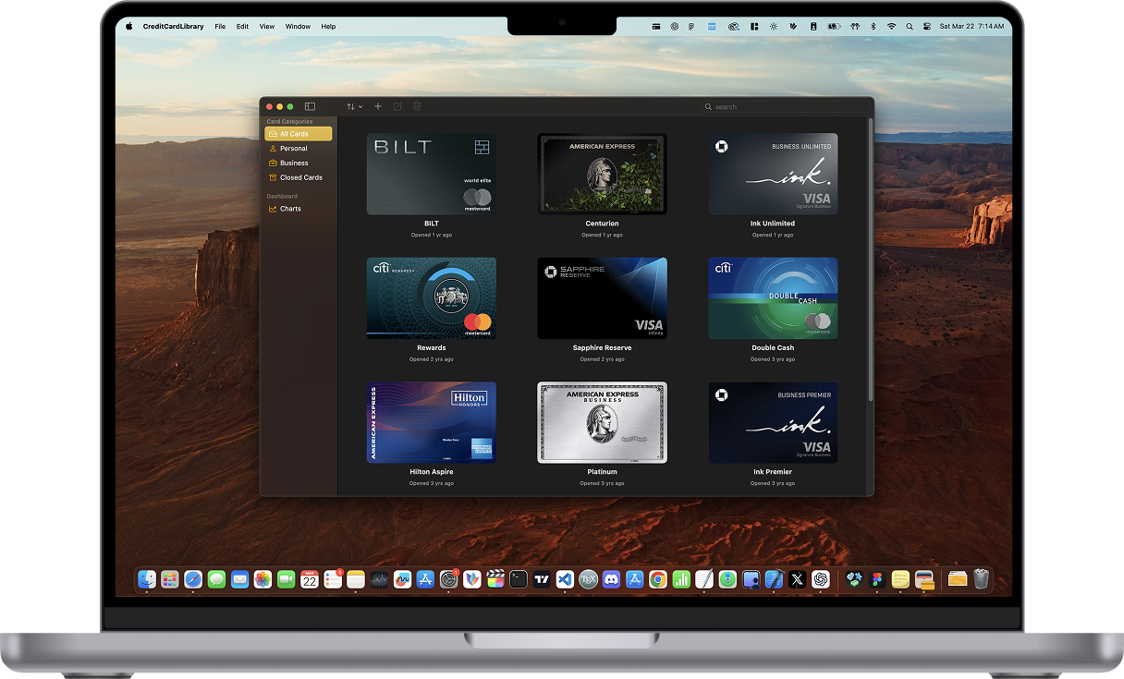This screenshot has height=679, width=1124.
Task: Click the edit card pencil icon
Action: pyautogui.click(x=397, y=106)
